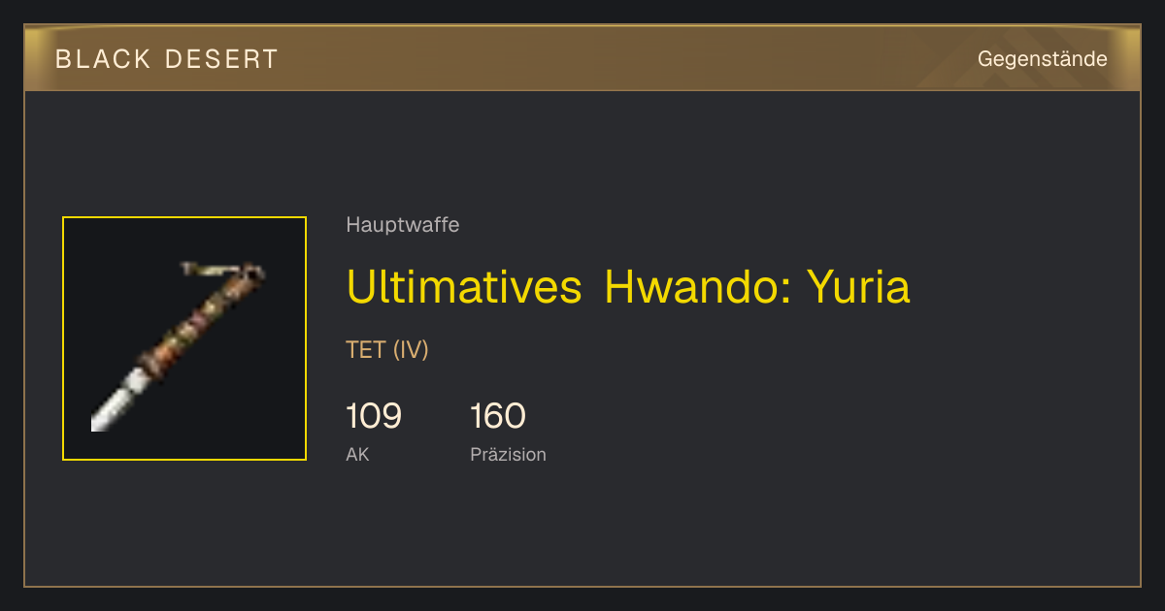The width and height of the screenshot is (1165, 611).
Task: Click the 160 accuracy value
Action: [498, 416]
